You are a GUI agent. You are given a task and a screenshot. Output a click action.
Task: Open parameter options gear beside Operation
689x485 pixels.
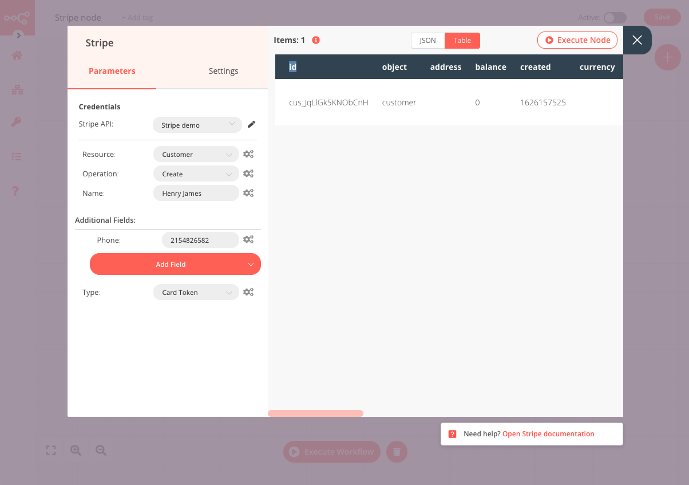248,174
